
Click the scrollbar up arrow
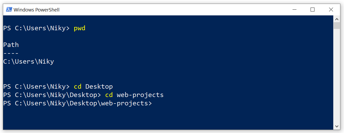337,19
